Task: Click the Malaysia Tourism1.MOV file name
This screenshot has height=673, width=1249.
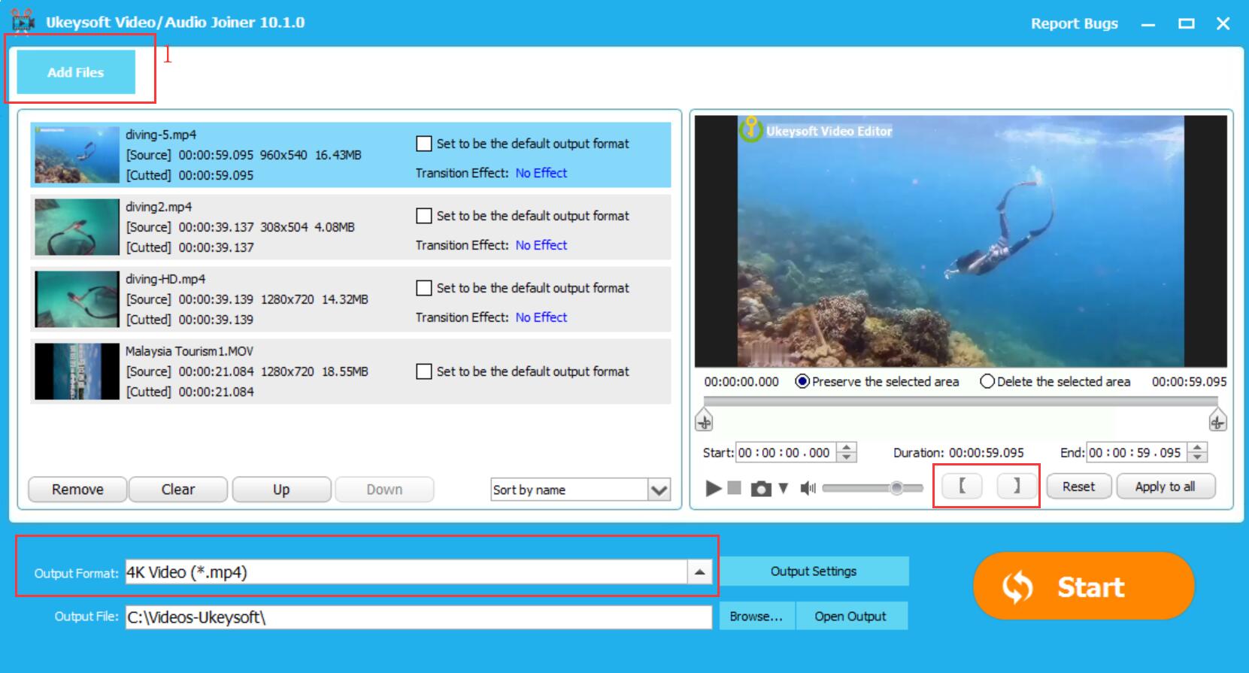Action: coord(189,351)
